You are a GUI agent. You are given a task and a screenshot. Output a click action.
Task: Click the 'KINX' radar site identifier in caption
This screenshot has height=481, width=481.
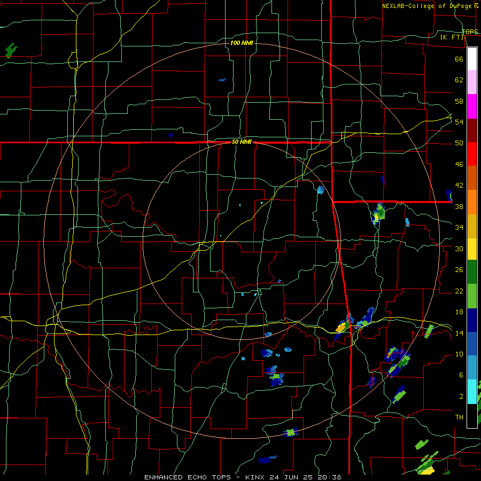coord(256,477)
